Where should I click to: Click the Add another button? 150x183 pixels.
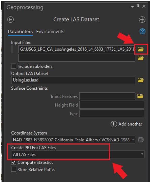coord(126,124)
